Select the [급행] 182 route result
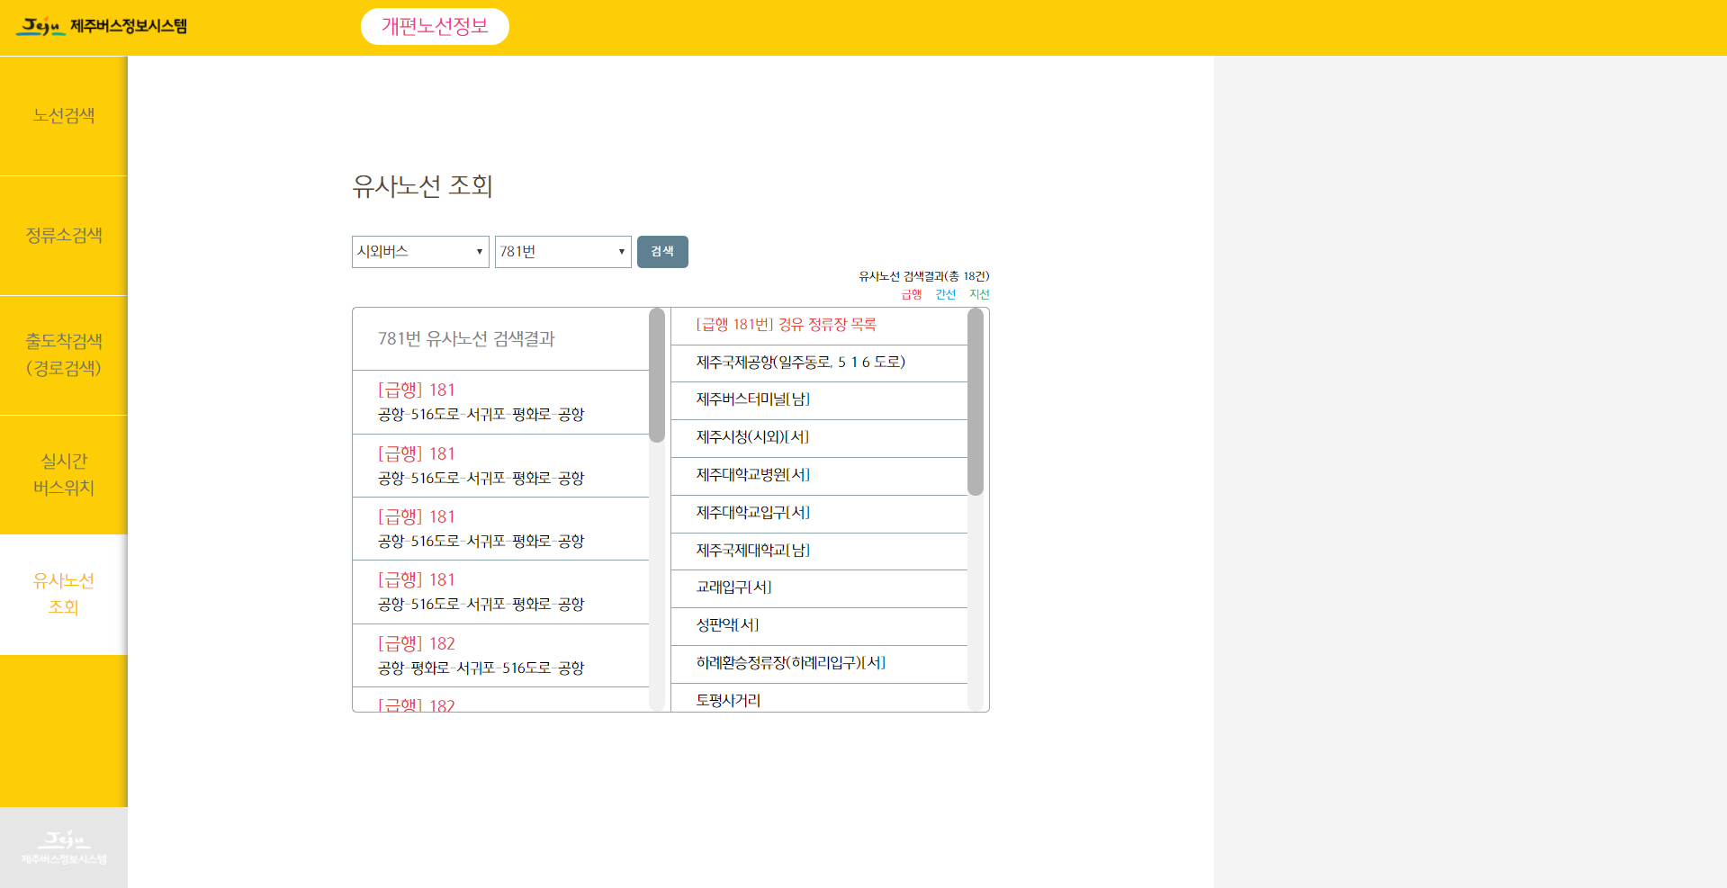Screen dimensions: 1727x888 500,655
